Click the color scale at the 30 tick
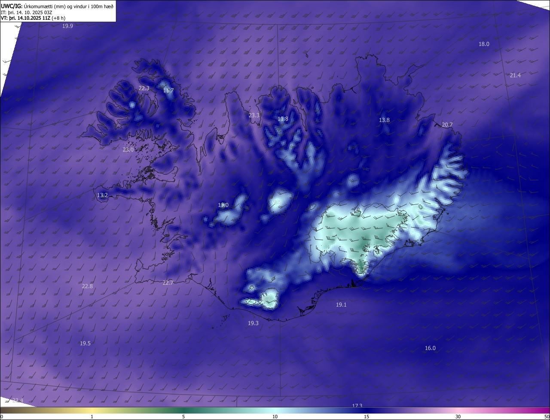Viewport: 550px width, 420px height. (458, 417)
